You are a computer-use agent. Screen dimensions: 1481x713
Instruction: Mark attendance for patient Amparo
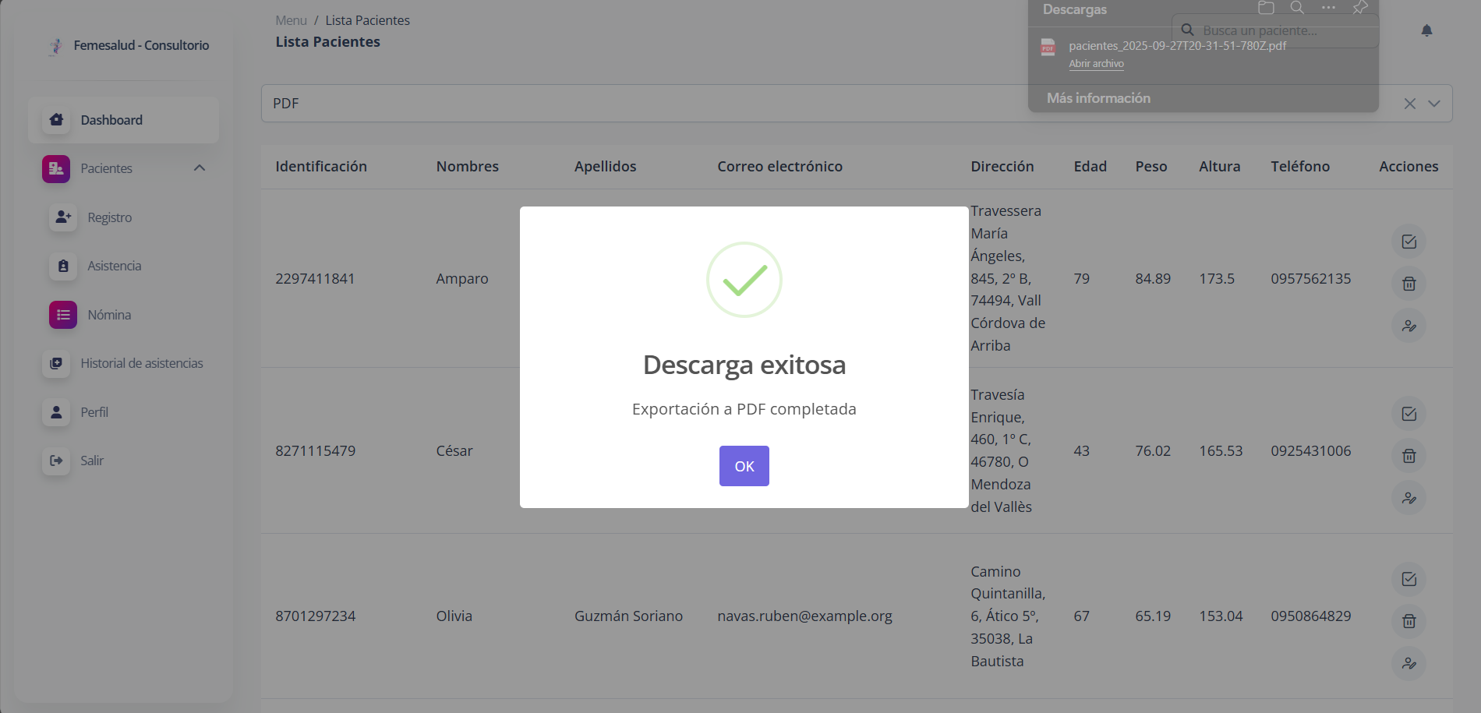[x=1409, y=242]
